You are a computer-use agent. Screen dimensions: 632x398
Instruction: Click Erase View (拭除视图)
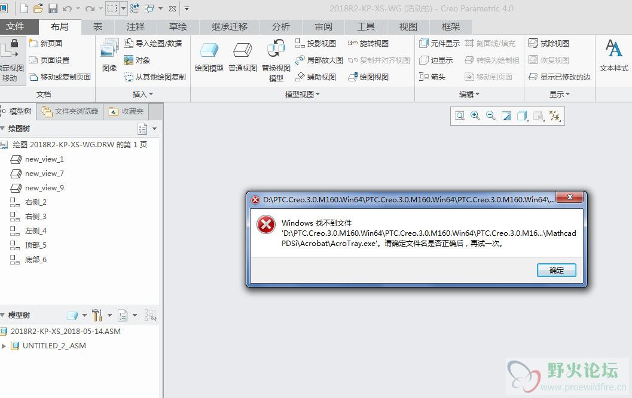(x=549, y=43)
